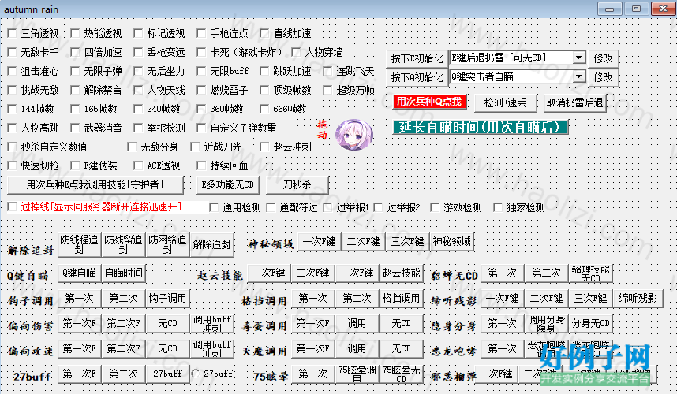Toggle 通用检测 checkbox
Screen dimensions: 677x394
click(214, 208)
